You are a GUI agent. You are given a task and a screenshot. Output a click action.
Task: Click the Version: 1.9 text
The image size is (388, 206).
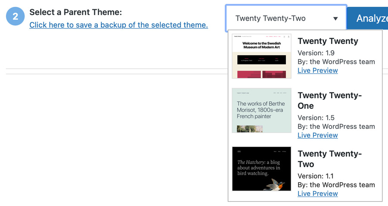point(316,53)
